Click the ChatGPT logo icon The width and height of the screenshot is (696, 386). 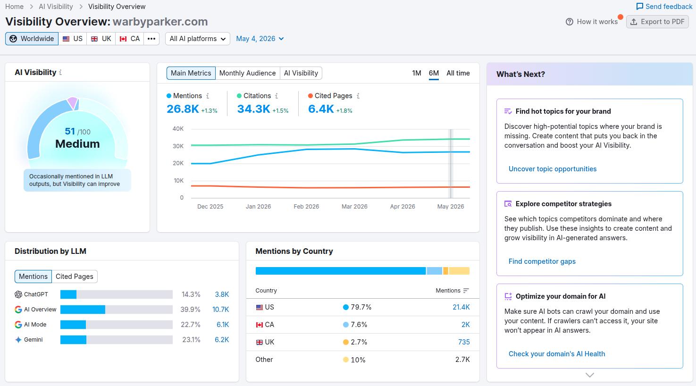coord(18,294)
